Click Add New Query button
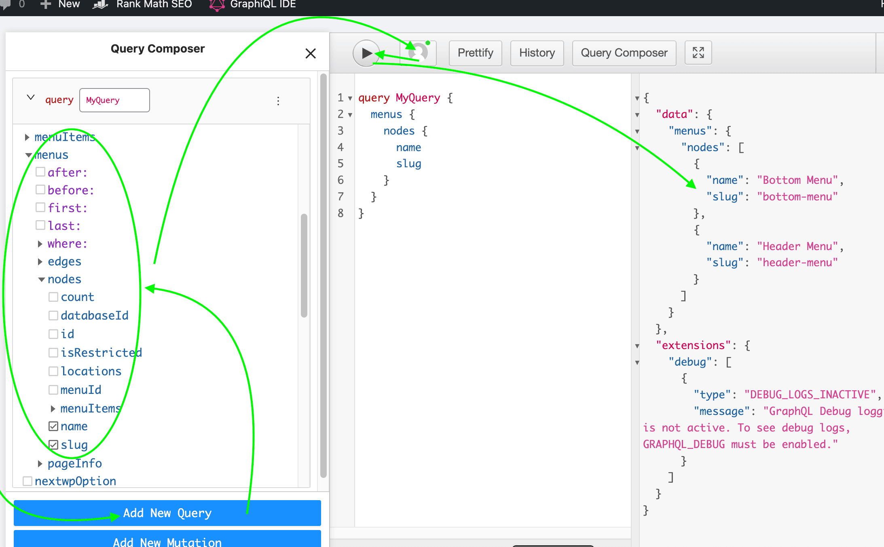This screenshot has width=884, height=547. click(x=167, y=513)
